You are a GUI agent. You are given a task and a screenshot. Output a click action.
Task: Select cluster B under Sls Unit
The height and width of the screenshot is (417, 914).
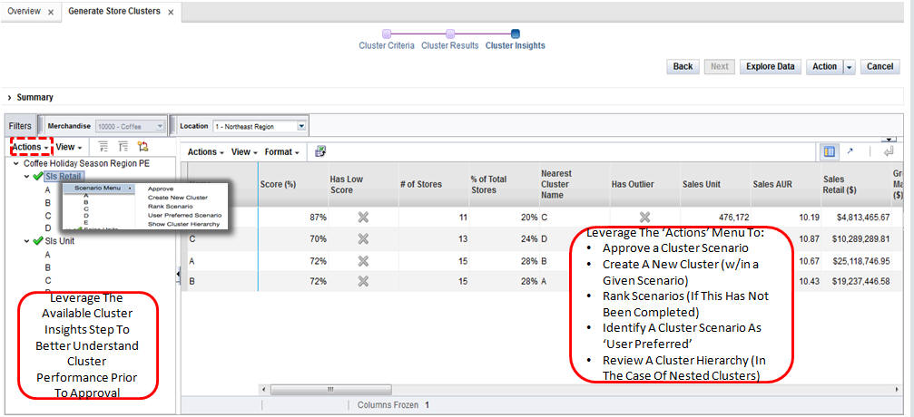point(48,267)
